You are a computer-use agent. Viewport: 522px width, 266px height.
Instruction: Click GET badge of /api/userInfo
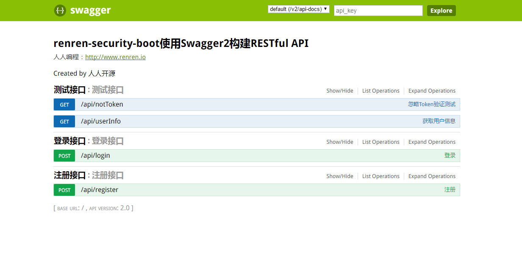pos(64,121)
